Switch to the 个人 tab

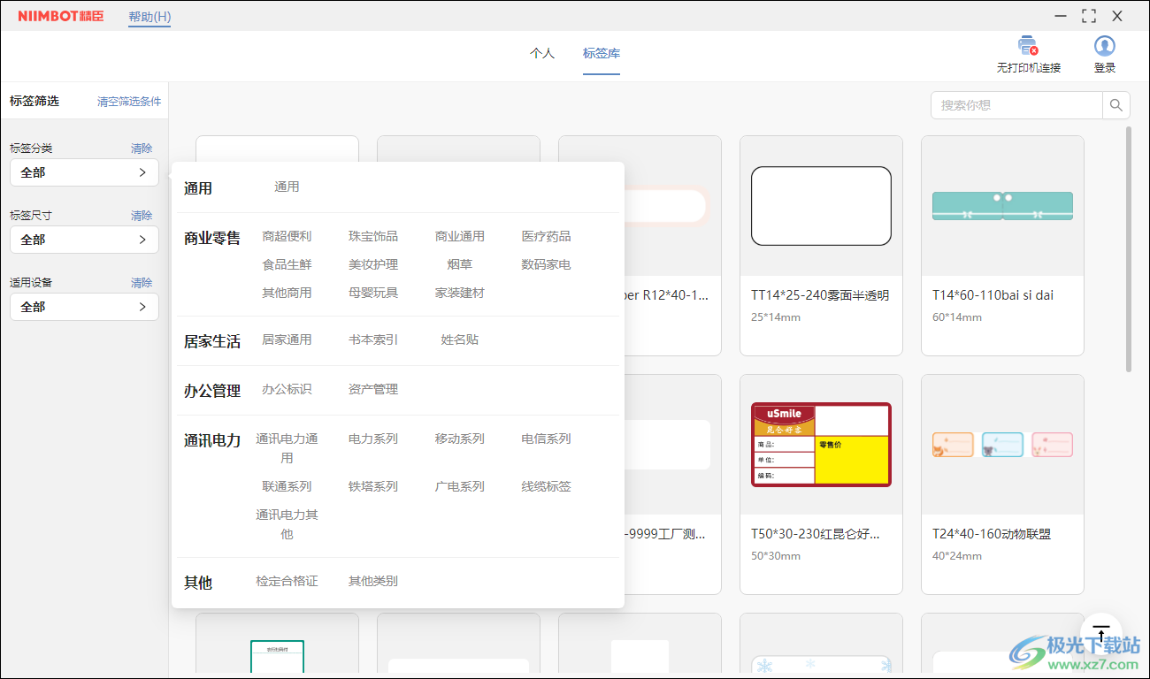(542, 53)
